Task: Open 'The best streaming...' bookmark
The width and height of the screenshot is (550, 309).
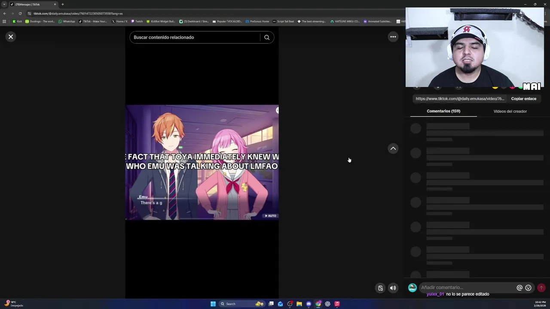Action: coord(312,21)
